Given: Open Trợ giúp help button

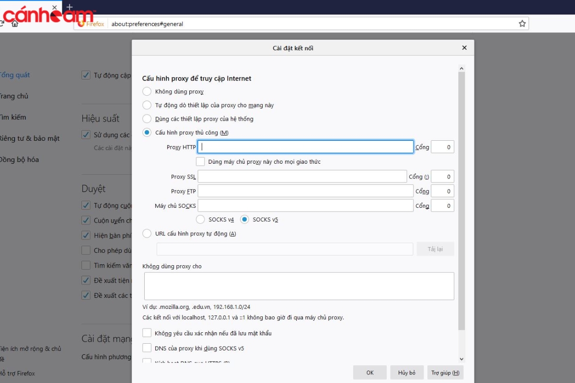Looking at the screenshot, I should coord(445,372).
